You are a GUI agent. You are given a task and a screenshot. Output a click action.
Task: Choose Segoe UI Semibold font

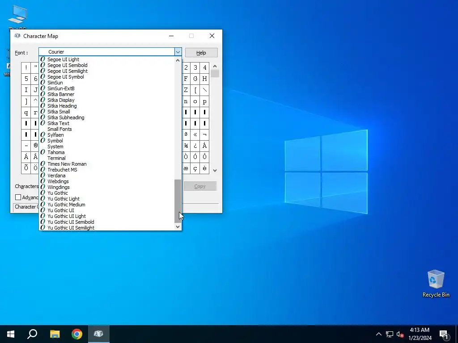click(x=106, y=65)
